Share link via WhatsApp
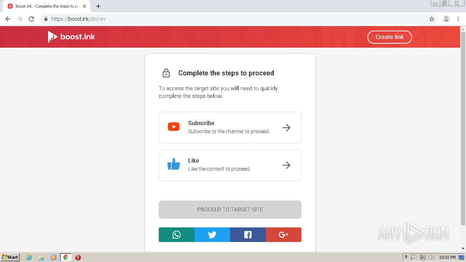The height and width of the screenshot is (262, 466). point(177,235)
